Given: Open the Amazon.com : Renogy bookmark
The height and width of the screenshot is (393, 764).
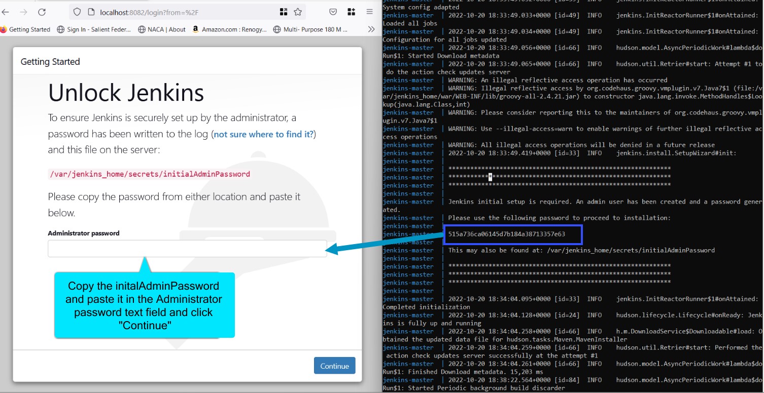Looking at the screenshot, I should [229, 29].
